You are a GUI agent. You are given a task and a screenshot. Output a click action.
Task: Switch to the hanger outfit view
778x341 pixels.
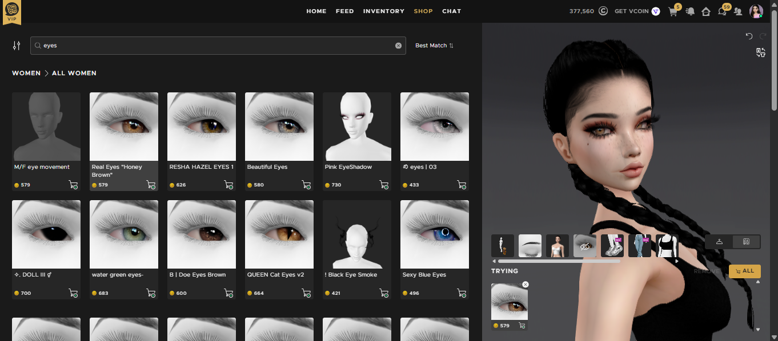[x=719, y=242]
